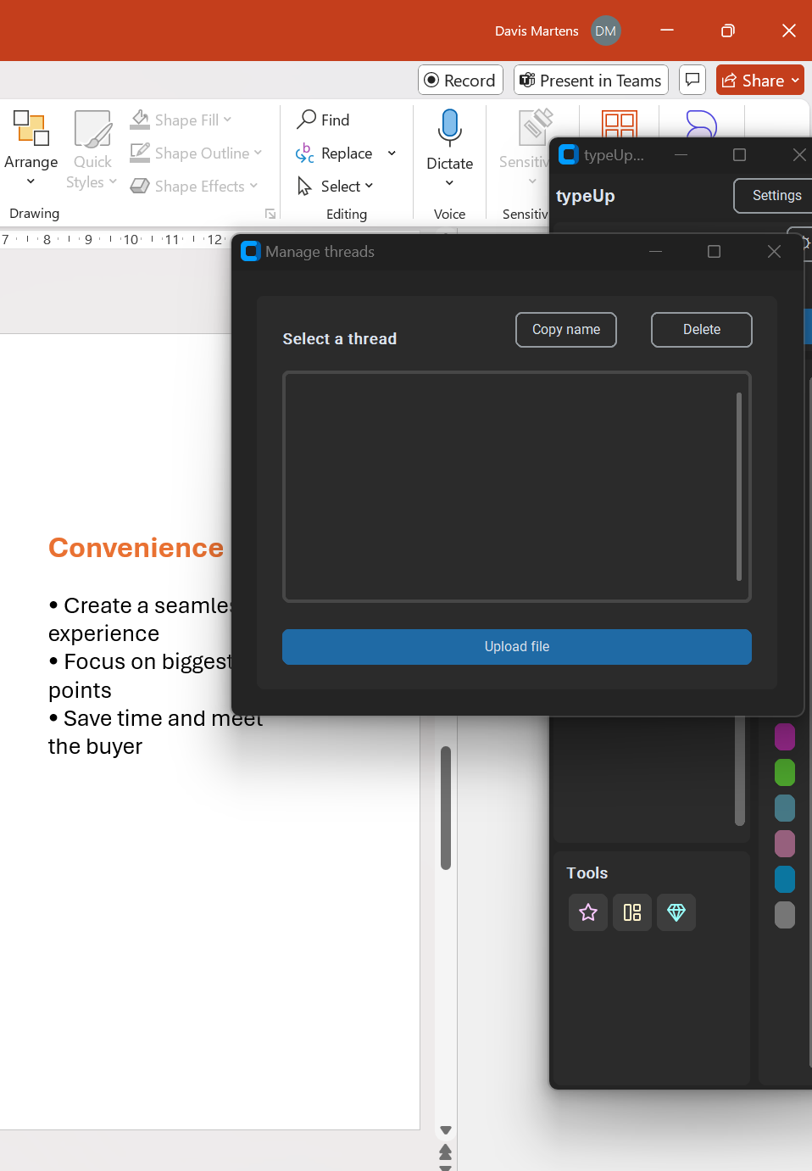Click the thread list scrollbar
The width and height of the screenshot is (812, 1171).
click(739, 487)
